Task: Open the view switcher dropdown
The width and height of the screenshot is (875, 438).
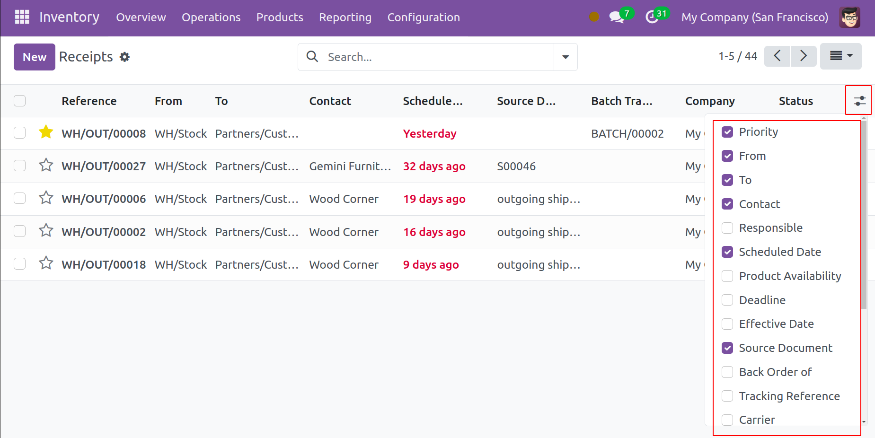Action: [x=840, y=56]
